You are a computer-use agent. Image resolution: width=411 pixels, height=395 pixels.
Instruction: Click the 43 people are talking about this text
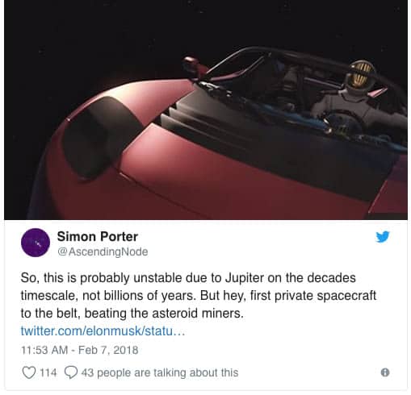[x=160, y=372]
